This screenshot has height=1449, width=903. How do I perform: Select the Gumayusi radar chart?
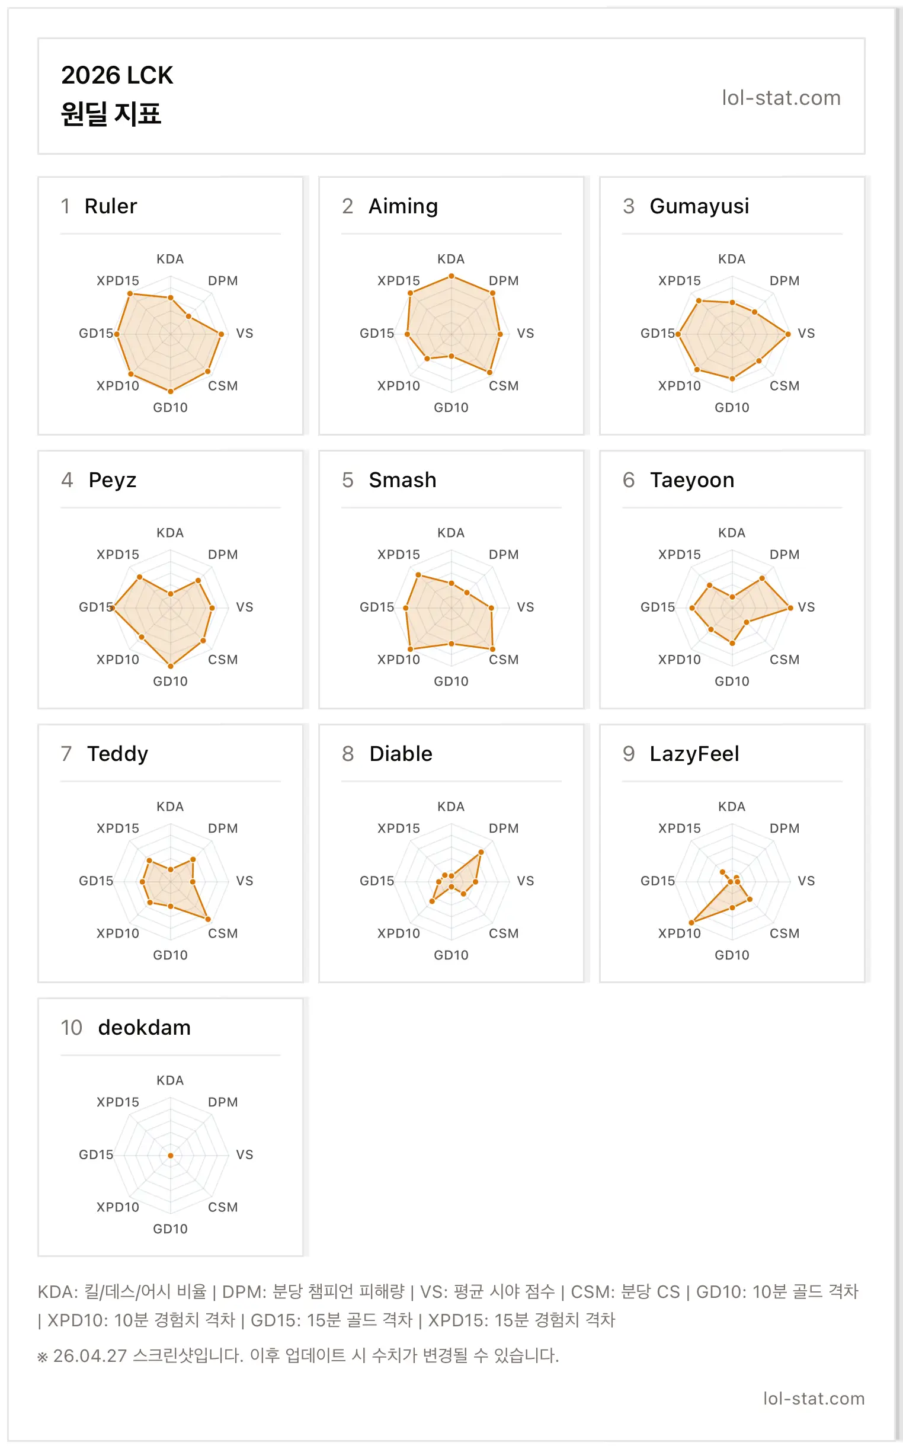click(732, 334)
